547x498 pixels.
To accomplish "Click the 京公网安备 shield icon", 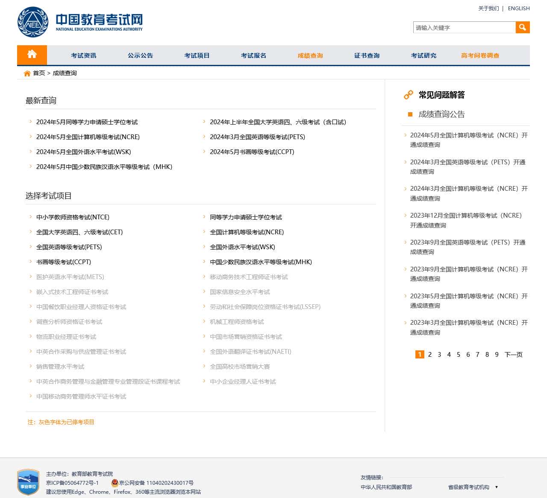I will [x=114, y=483].
